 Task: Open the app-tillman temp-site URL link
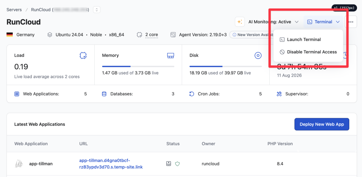pos(111,164)
